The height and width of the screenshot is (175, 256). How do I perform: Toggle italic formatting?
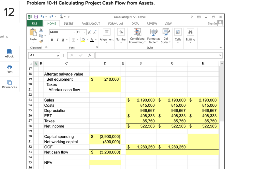pyautogui.click(x=57, y=40)
